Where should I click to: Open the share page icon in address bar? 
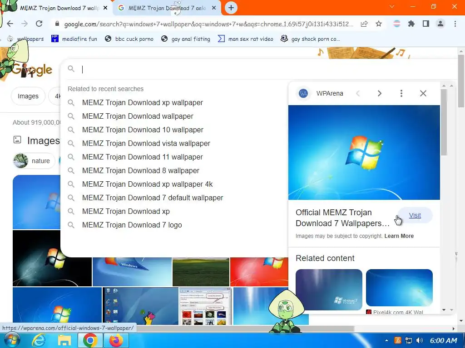364,24
